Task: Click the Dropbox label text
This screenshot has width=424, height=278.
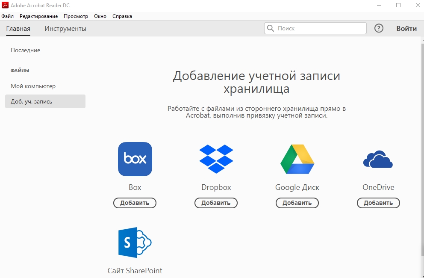Action: [216, 187]
